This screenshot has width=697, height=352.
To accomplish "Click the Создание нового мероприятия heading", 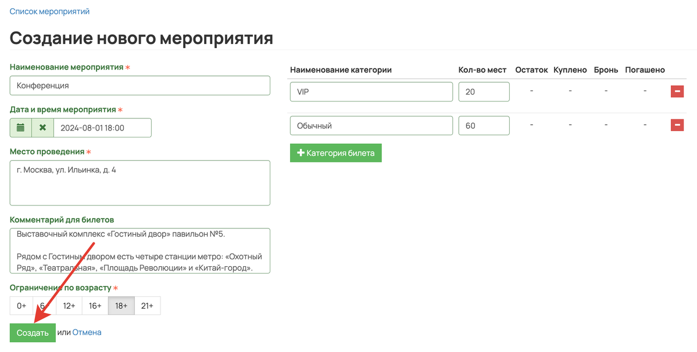I will coord(141,38).
